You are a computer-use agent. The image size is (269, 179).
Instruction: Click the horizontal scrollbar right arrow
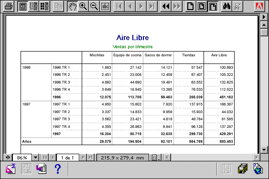coord(257,158)
